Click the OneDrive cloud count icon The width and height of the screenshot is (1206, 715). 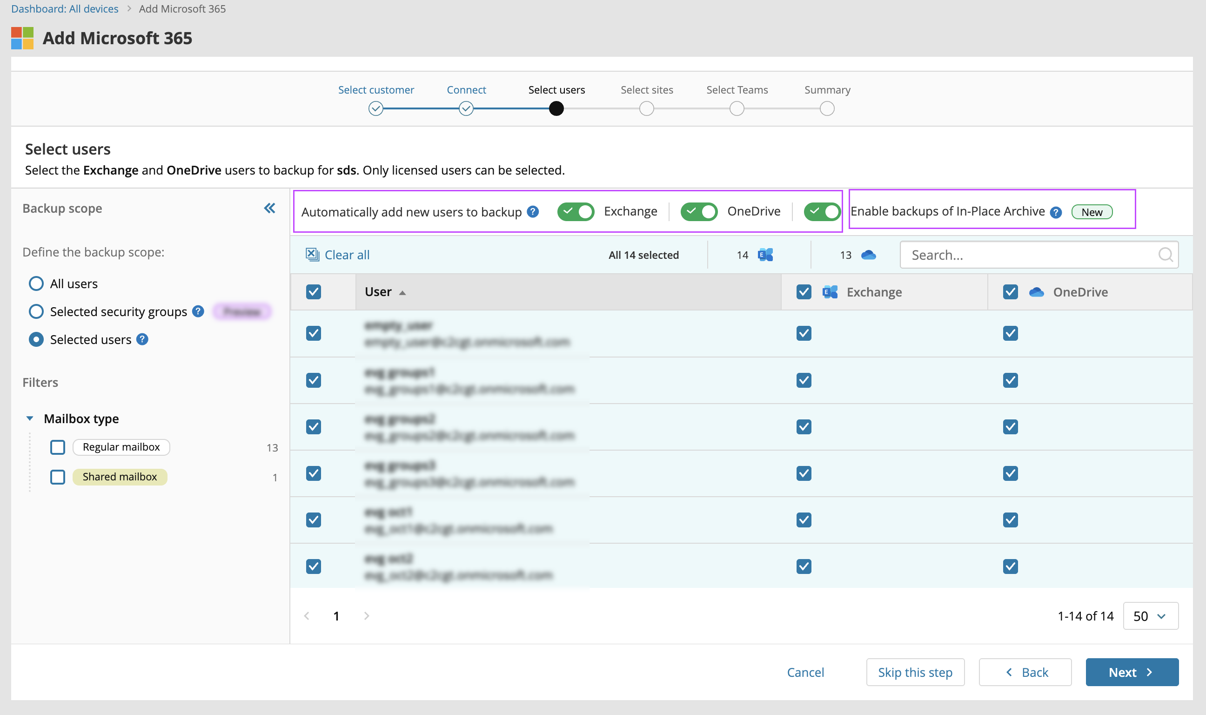point(868,255)
